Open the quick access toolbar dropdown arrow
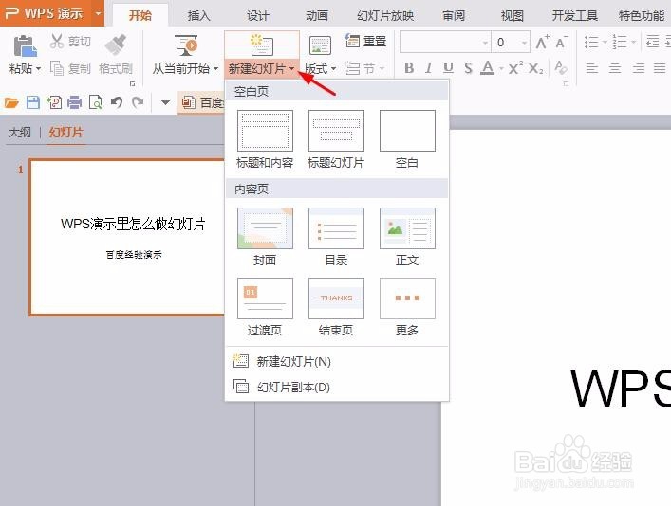Viewport: 671px width, 506px height. click(165, 102)
